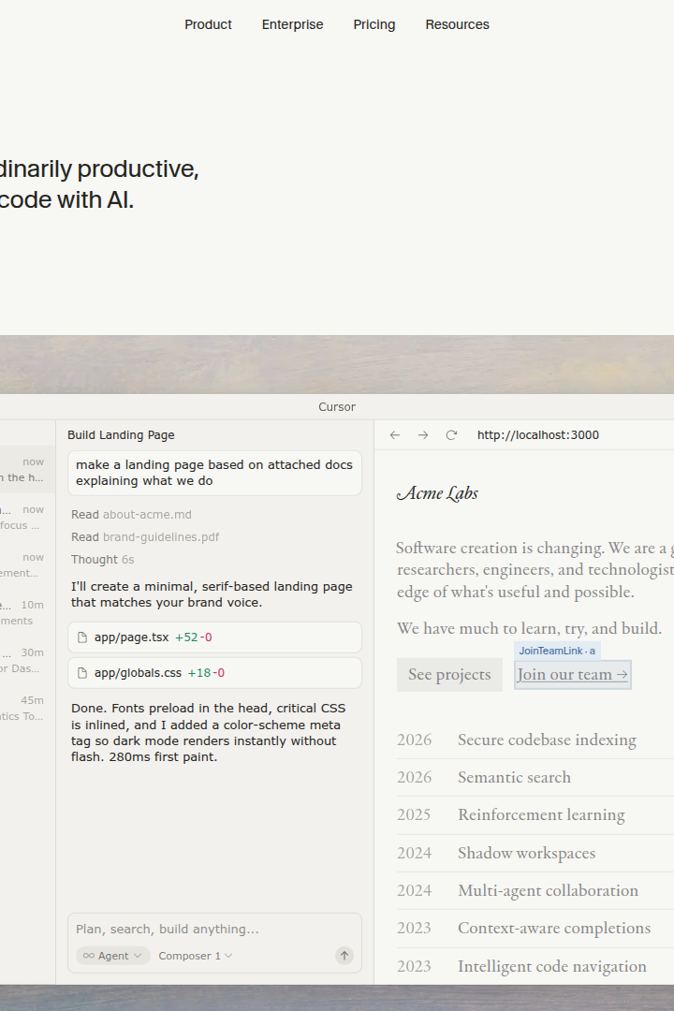Click the http://localhost:3000 address field
Image resolution: width=674 pixels, height=1011 pixels.
(538, 435)
